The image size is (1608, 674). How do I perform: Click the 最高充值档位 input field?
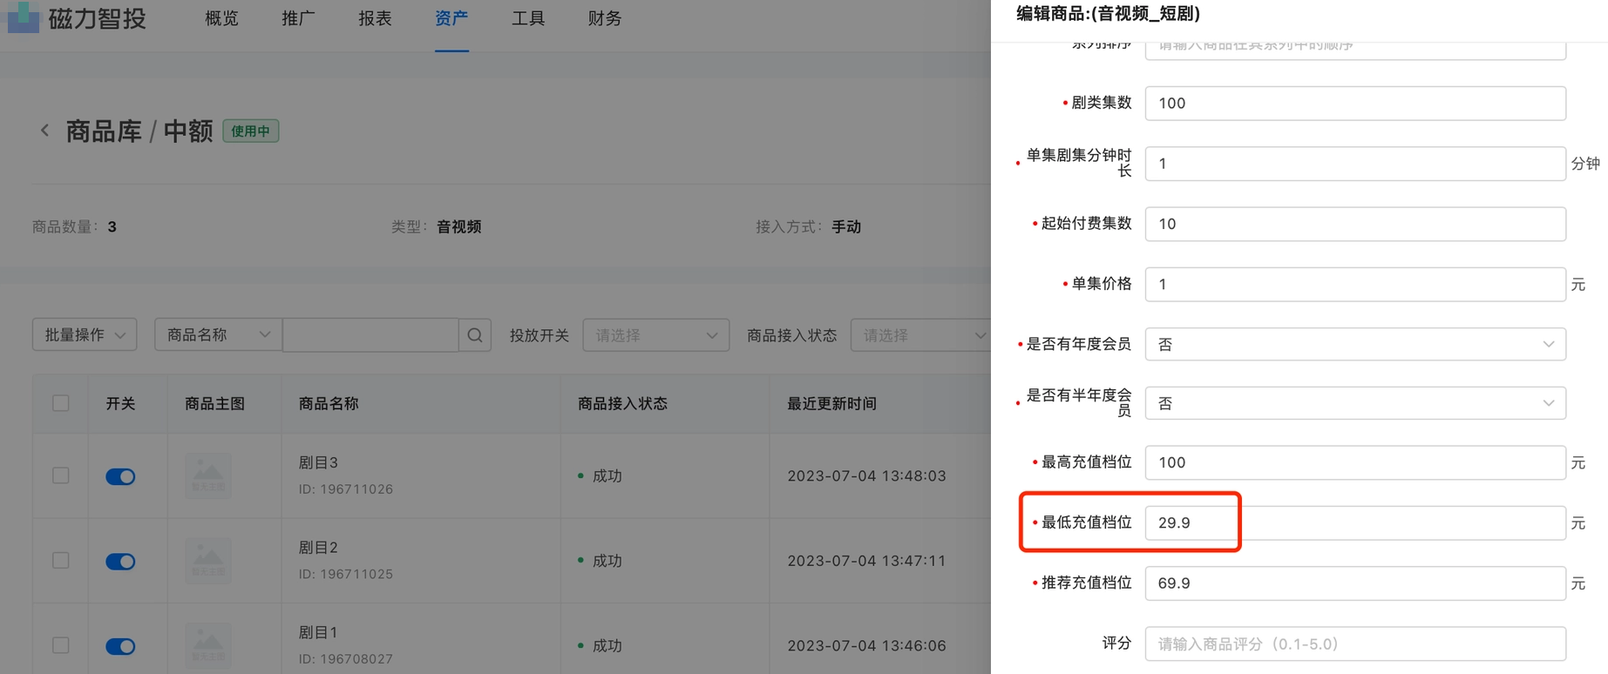coord(1355,462)
